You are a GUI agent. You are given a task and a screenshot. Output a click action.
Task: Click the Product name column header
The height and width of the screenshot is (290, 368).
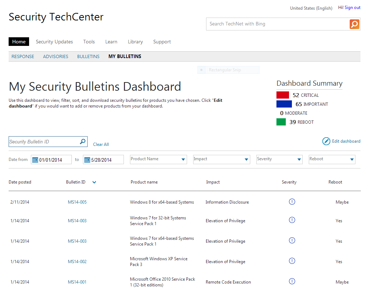click(144, 182)
